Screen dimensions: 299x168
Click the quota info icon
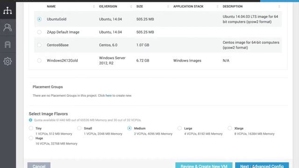(30, 120)
